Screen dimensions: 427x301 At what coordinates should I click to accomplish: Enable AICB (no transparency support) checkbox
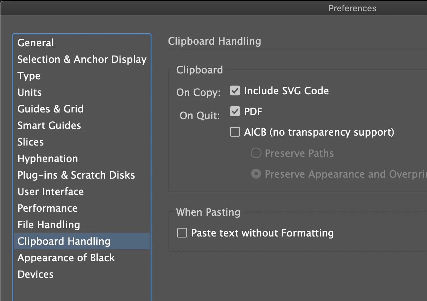tap(235, 132)
